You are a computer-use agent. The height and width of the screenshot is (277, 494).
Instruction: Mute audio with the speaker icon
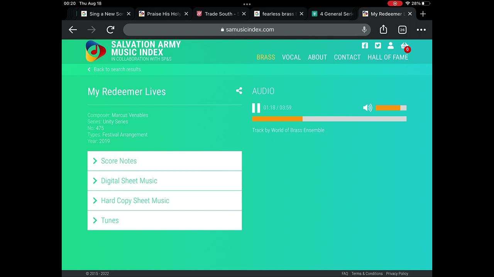pyautogui.click(x=367, y=108)
